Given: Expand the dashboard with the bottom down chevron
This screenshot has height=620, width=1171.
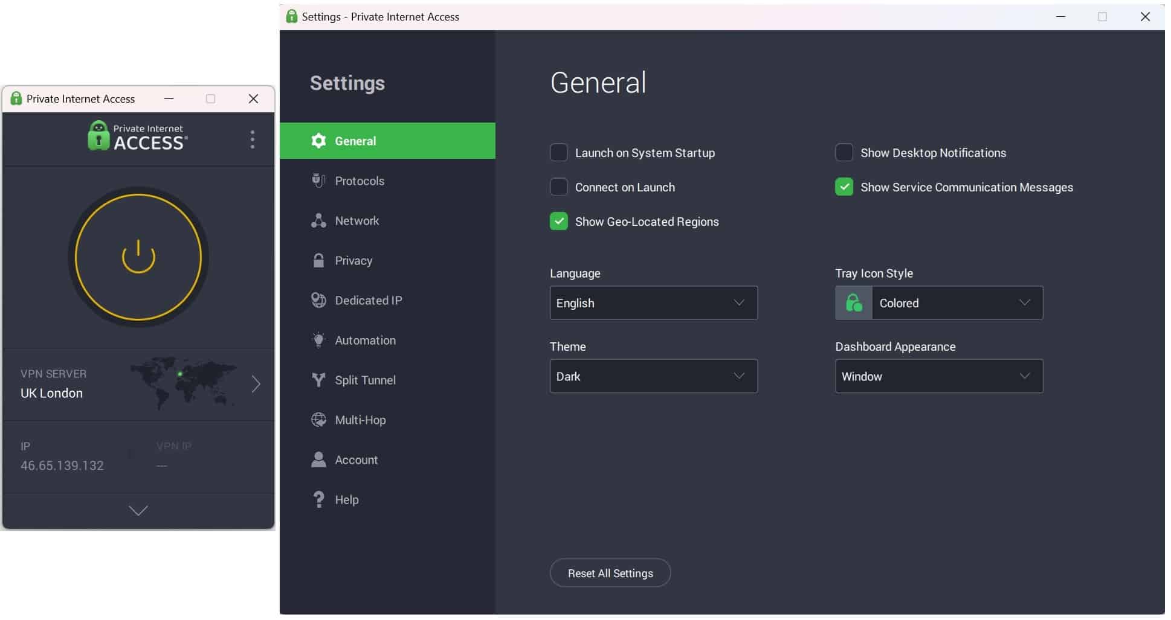Looking at the screenshot, I should (138, 511).
